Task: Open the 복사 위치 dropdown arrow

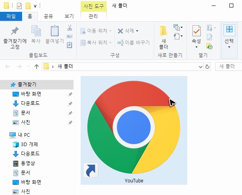Action: point(110,43)
